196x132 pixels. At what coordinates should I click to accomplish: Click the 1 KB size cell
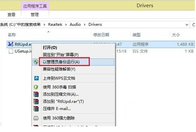(x=189, y=51)
